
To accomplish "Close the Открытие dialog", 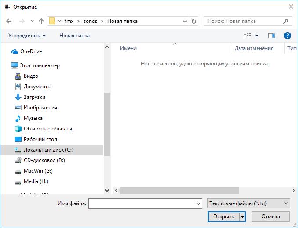I will 291,7.
